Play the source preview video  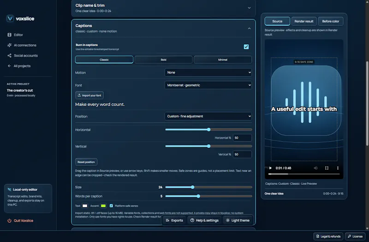tap(271, 168)
